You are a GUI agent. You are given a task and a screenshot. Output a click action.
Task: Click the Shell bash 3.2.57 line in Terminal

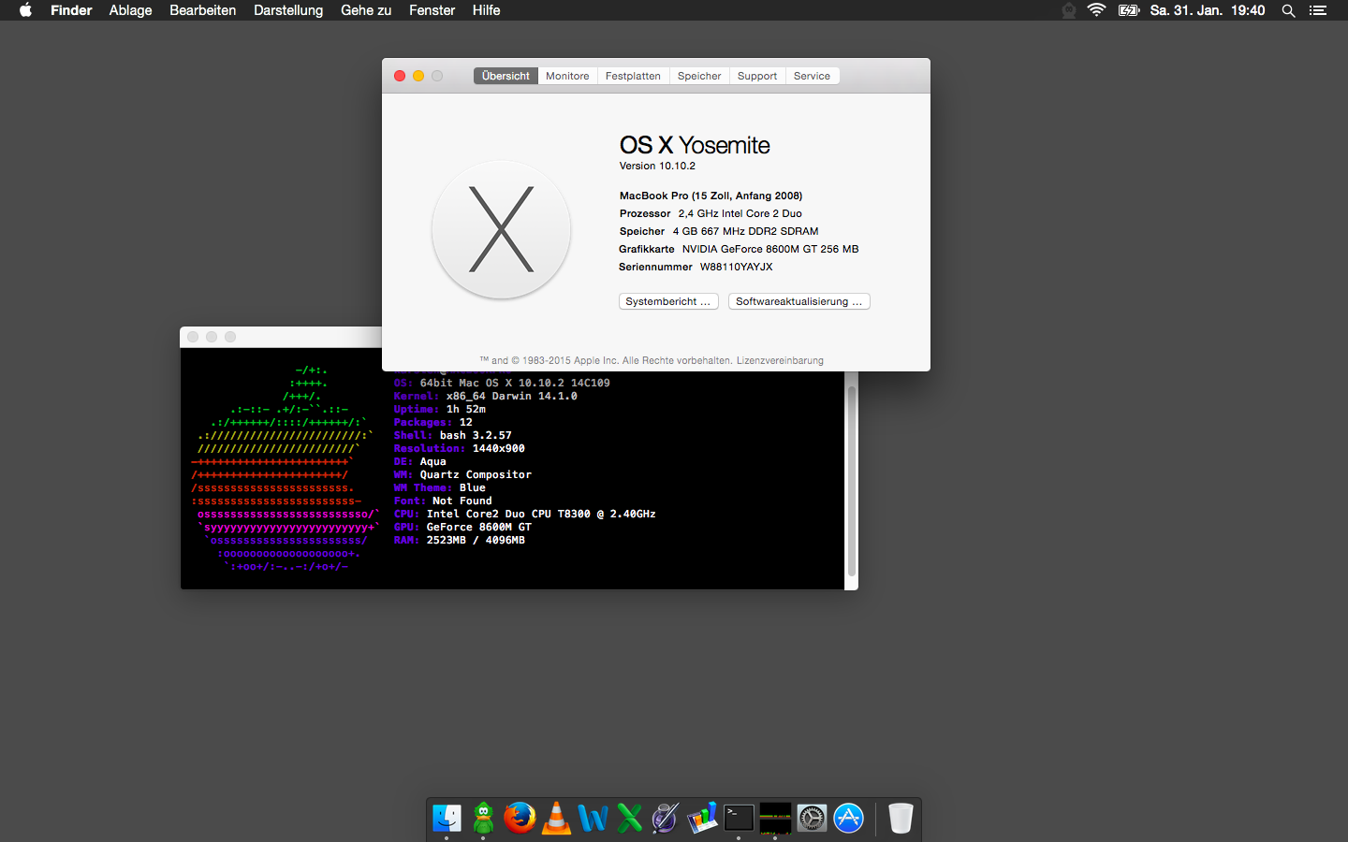452,435
